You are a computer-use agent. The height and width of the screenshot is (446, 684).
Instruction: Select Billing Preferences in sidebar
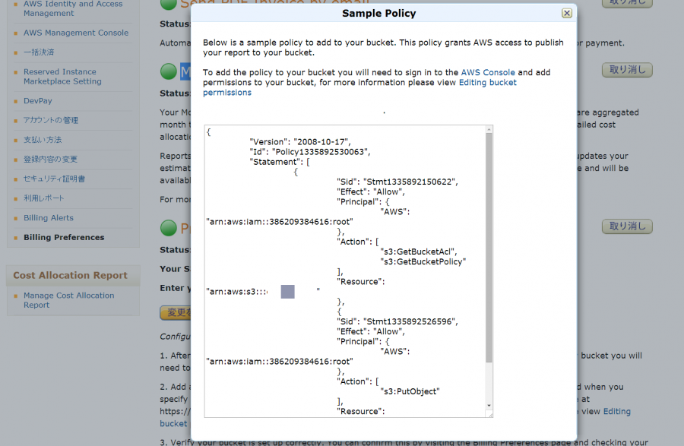pos(64,237)
